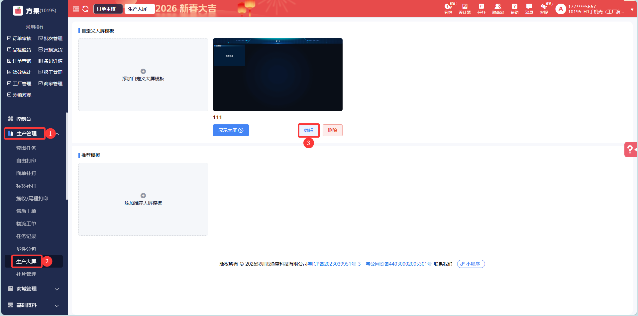The height and width of the screenshot is (316, 638).
Task: Open the 设计器 designer icon
Action: (x=465, y=9)
